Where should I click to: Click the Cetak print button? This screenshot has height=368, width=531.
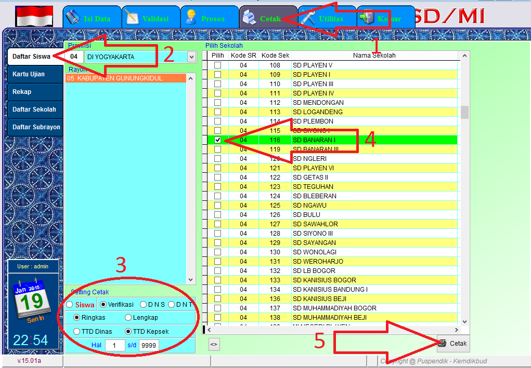click(x=453, y=343)
